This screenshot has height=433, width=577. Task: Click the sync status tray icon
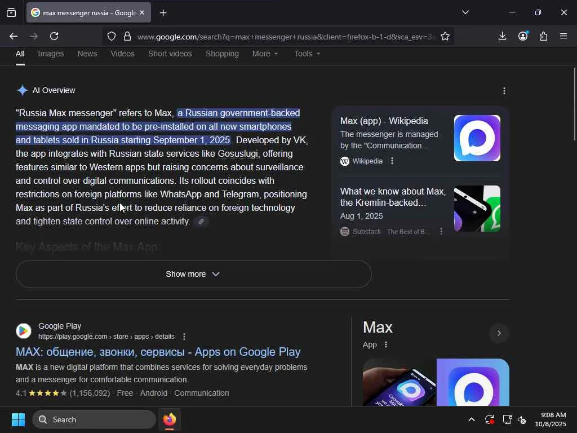coord(490,419)
